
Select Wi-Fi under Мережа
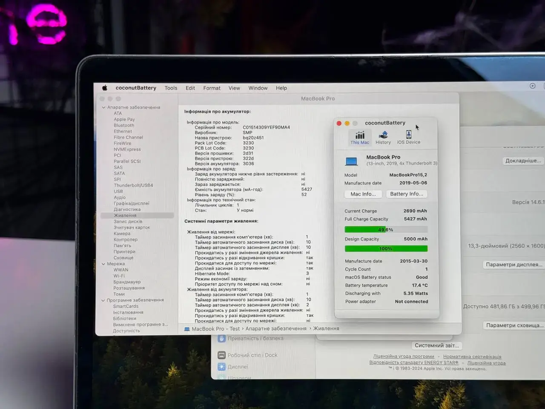pyautogui.click(x=119, y=276)
